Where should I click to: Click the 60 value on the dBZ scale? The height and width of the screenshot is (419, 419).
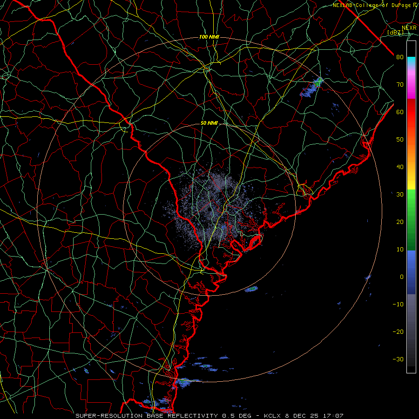coord(400,112)
